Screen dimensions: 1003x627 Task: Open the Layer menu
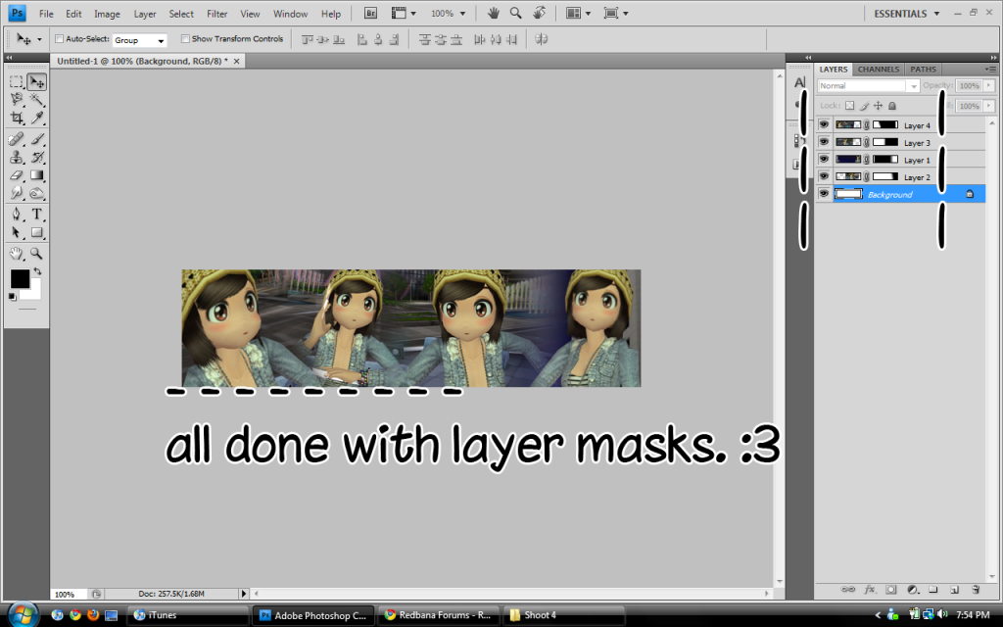pos(145,14)
